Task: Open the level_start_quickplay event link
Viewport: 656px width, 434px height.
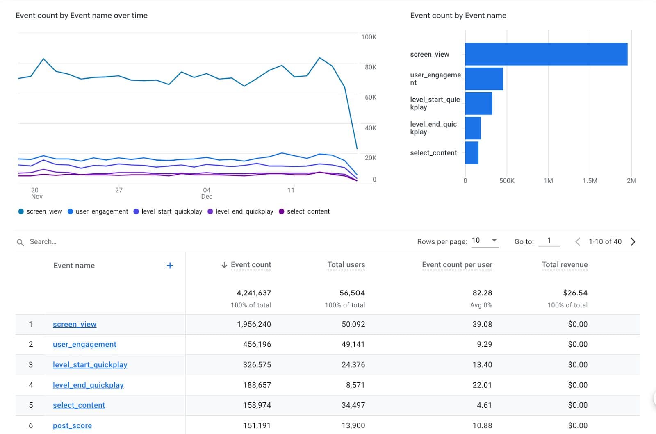Action: [90, 365]
